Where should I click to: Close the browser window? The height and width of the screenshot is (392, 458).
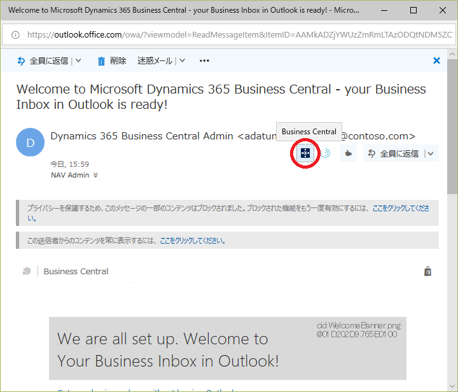(x=443, y=10)
